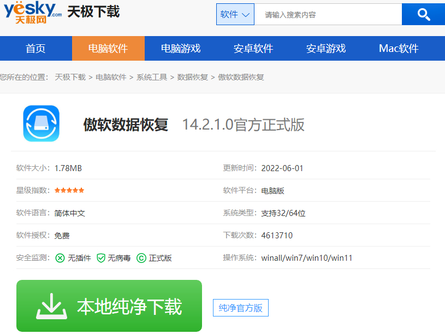This screenshot has height=334, width=445.
Task: Click the green 本地纯净下载 button
Action: (109, 306)
